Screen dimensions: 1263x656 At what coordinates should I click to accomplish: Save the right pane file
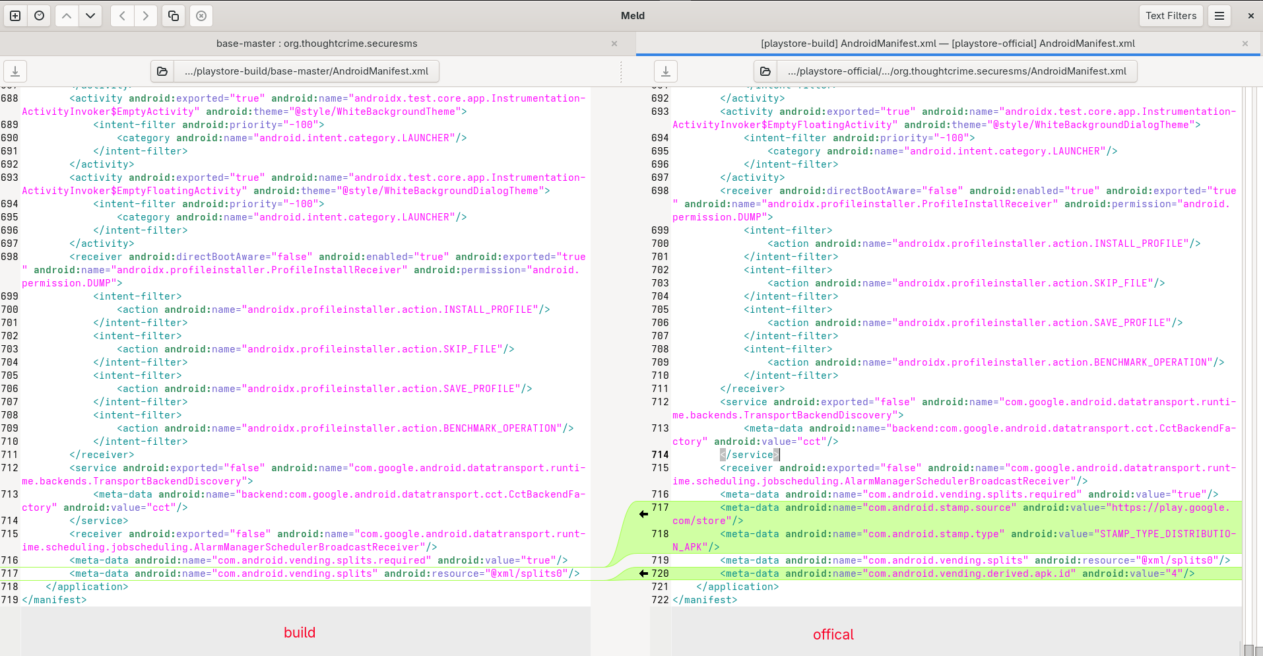tap(666, 71)
